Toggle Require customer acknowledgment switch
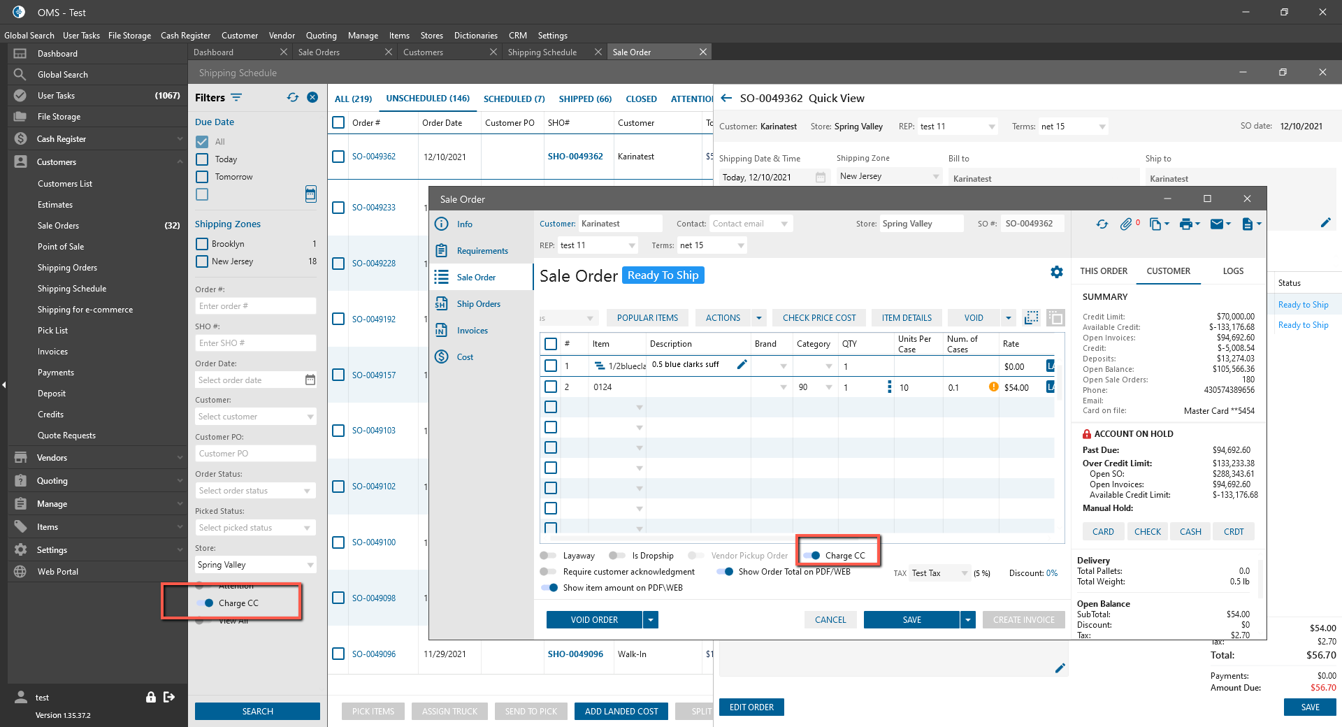This screenshot has height=727, width=1342. (x=548, y=572)
